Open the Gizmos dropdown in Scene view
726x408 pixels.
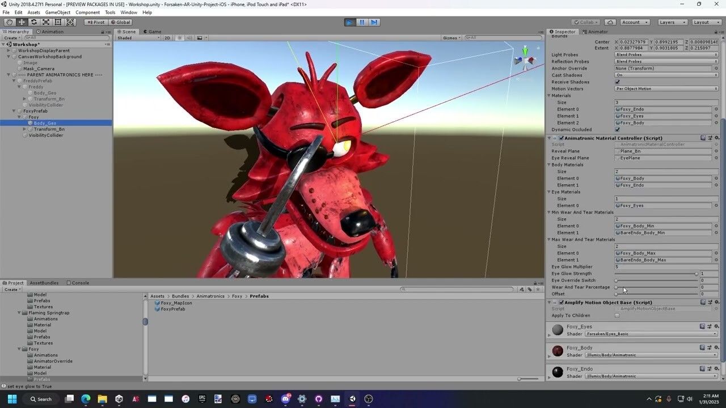click(x=451, y=37)
